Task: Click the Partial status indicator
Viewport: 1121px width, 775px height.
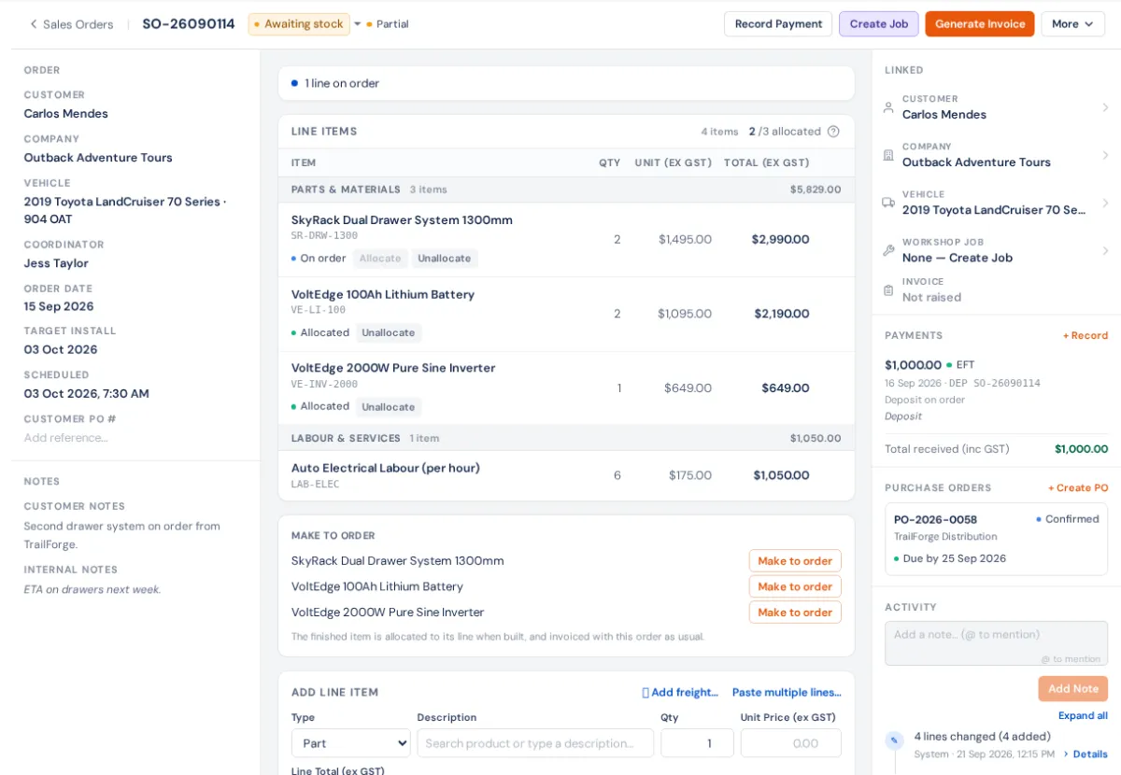Action: coord(388,24)
